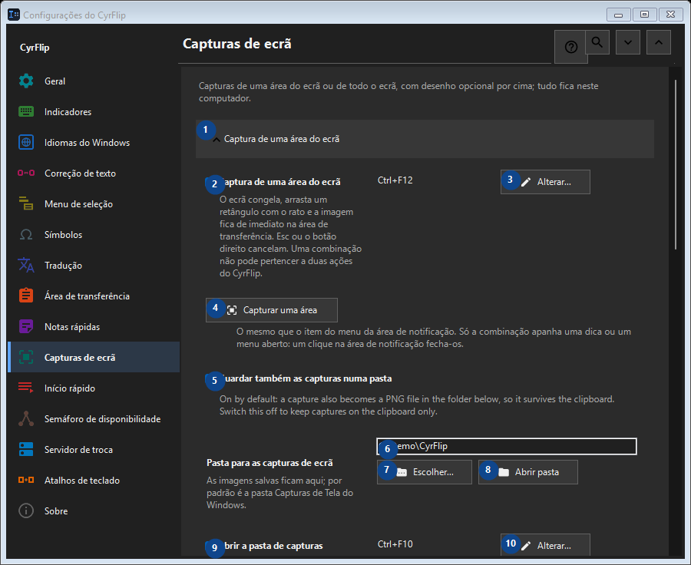Go to Correção de texto icon
Screen dimensions: 691x565
click(26, 173)
